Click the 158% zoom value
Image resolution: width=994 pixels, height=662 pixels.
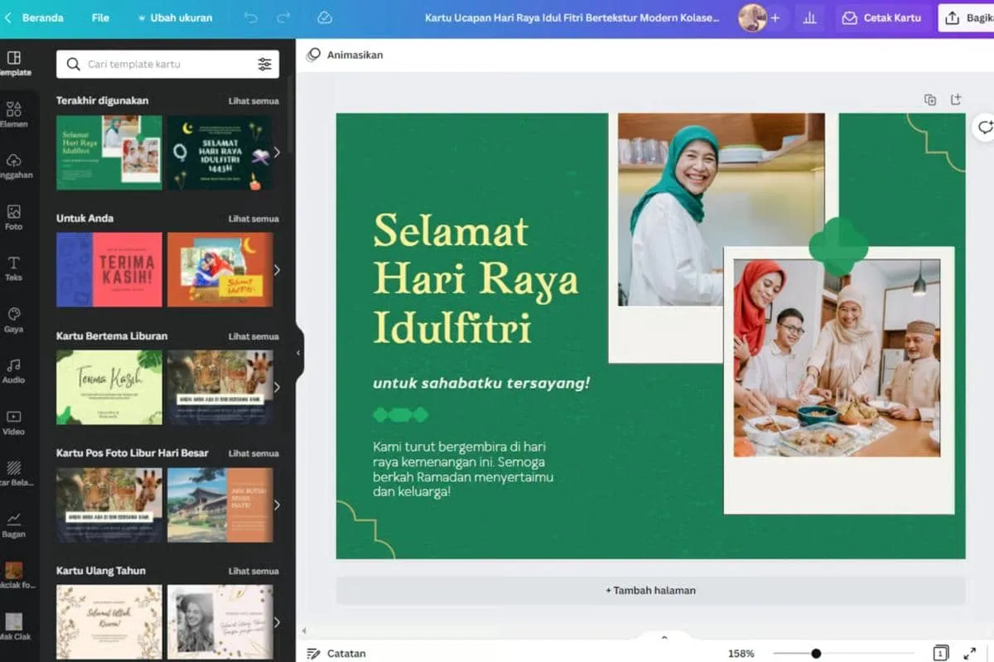point(741,654)
